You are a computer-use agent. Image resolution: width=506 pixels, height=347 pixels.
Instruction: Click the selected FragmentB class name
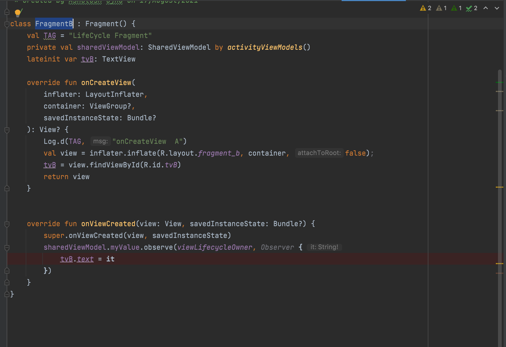54,24
